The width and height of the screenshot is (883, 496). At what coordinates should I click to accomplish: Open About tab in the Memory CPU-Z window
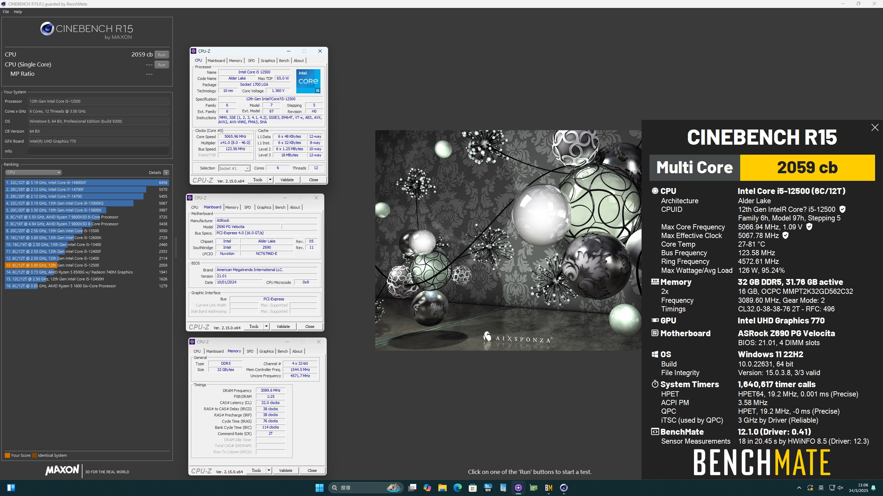pos(297,351)
